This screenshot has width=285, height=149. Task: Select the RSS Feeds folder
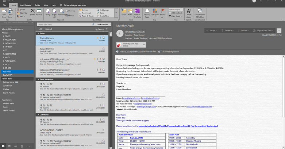pyautogui.click(x=17, y=72)
